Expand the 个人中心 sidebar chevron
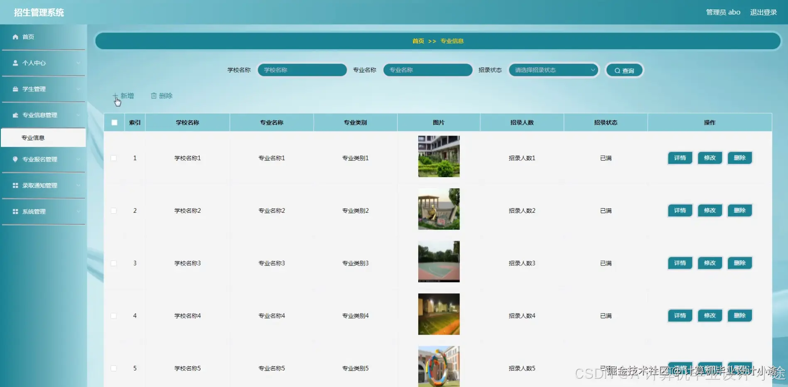Image resolution: width=788 pixels, height=387 pixels. coord(78,63)
